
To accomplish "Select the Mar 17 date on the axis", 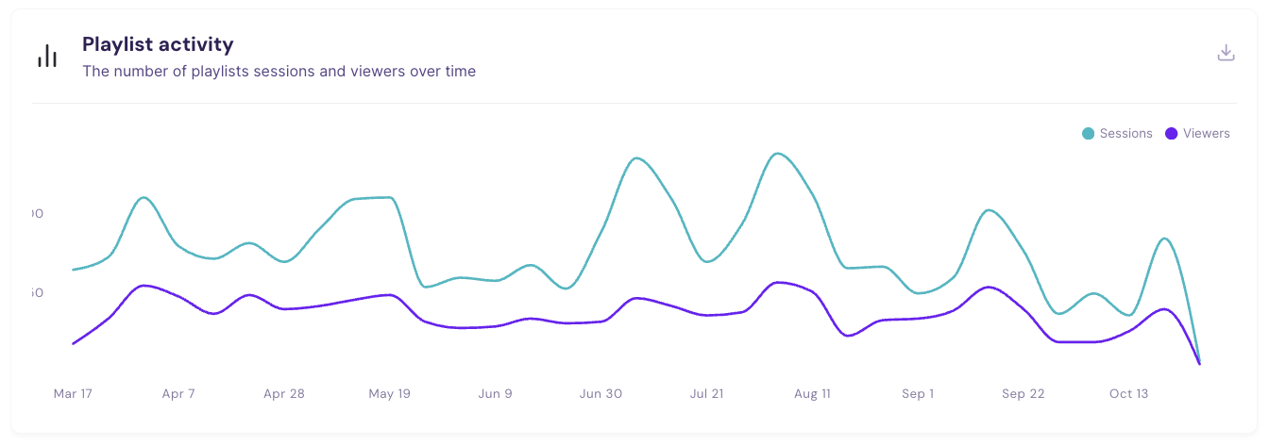I will pyautogui.click(x=73, y=394).
